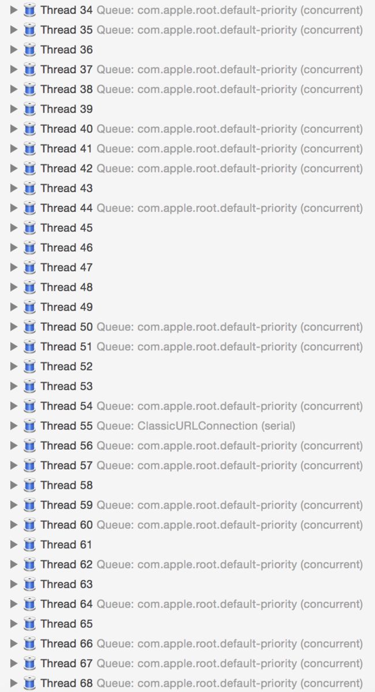
Task: Click the thread icon next to Thread 55
Action: pos(29,426)
